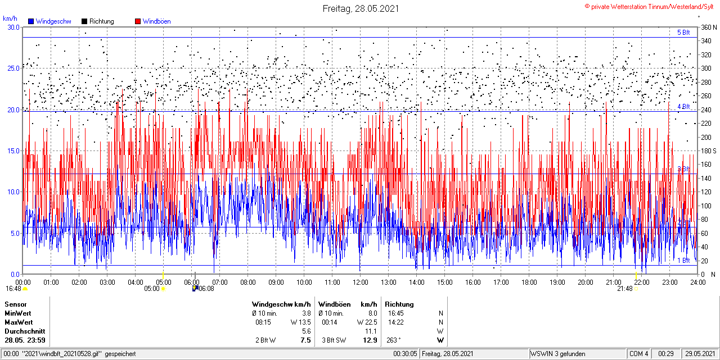Click the 28.05. 23:59 row label

pyautogui.click(x=25, y=340)
